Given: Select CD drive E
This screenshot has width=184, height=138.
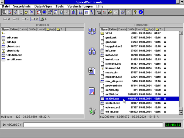Looking at the screenshot, I should point(44,19).
